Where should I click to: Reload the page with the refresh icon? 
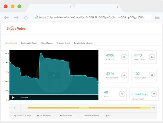pos(26,18)
